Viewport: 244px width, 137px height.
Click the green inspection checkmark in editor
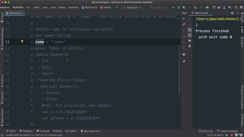pos(178,18)
